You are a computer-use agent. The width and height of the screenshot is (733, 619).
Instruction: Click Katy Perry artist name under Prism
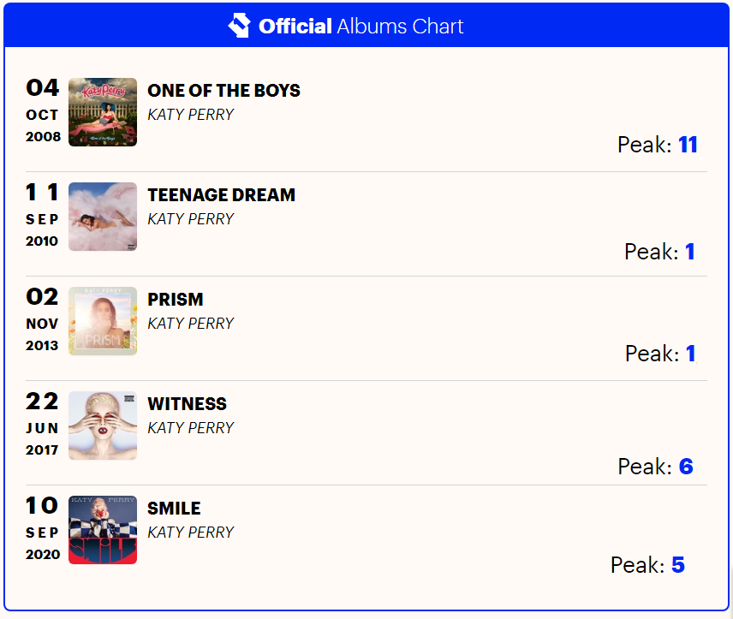(x=190, y=324)
